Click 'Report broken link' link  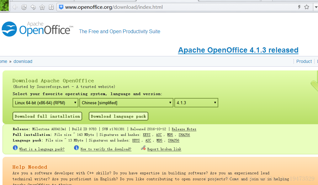coord(164,149)
